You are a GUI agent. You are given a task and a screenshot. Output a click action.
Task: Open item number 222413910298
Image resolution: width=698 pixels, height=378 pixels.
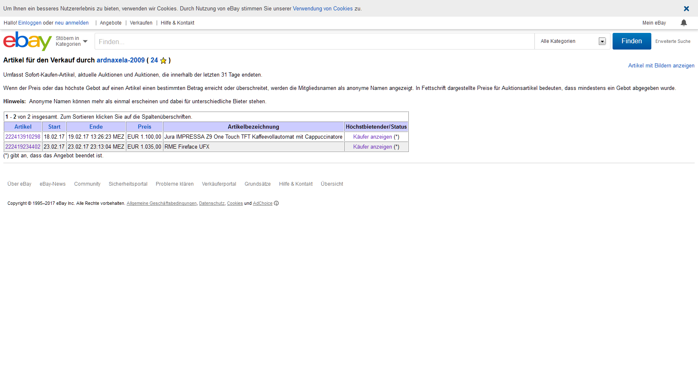[x=23, y=137]
